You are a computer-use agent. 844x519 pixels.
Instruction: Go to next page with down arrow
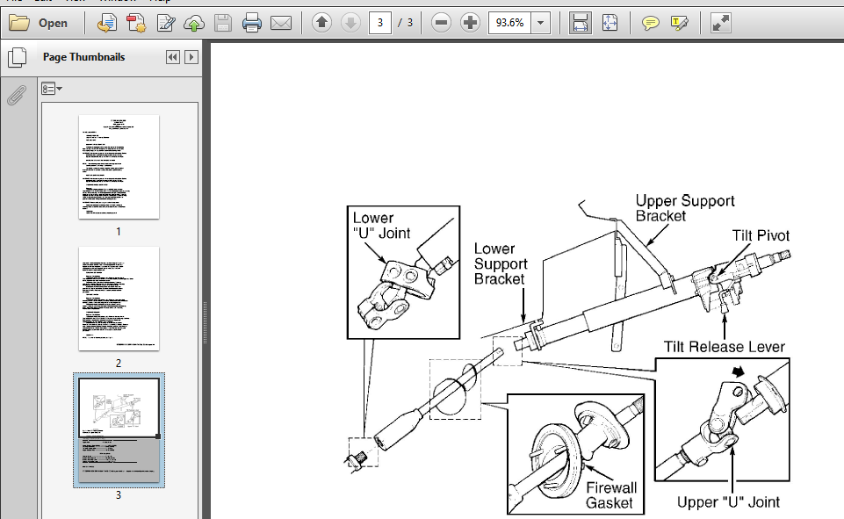coord(350,23)
